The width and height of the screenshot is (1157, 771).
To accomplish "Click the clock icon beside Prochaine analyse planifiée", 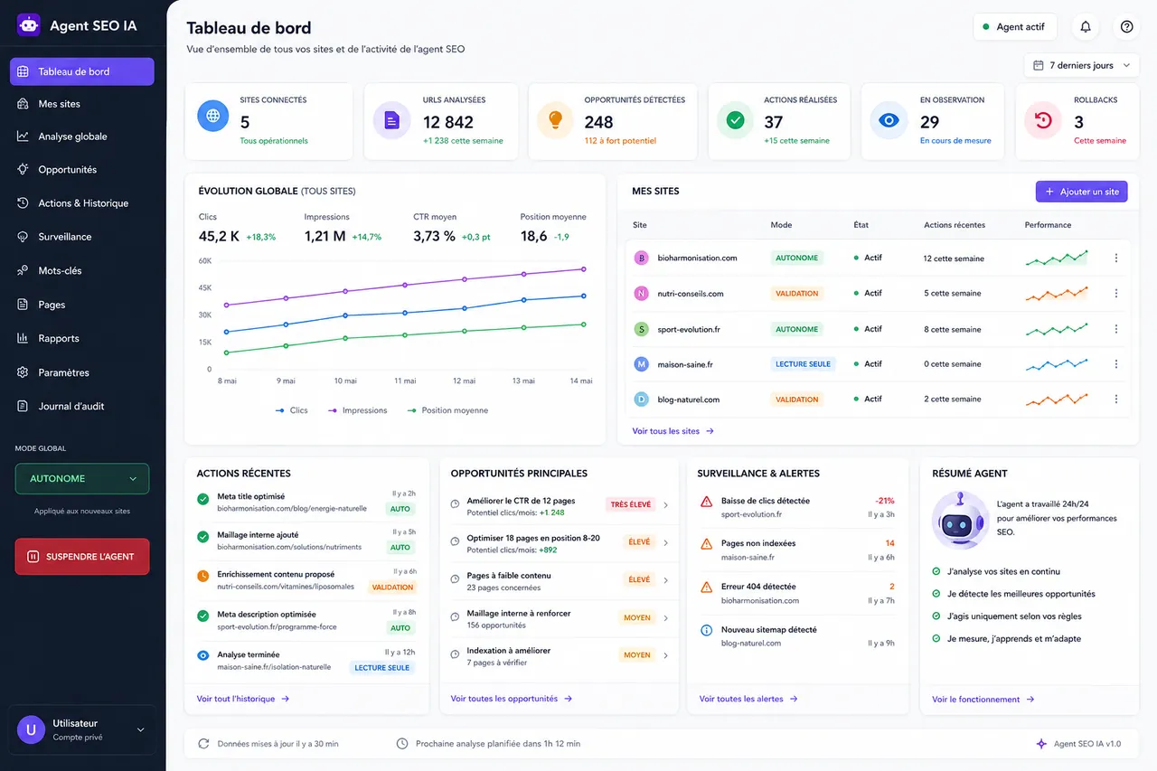I will click(402, 744).
